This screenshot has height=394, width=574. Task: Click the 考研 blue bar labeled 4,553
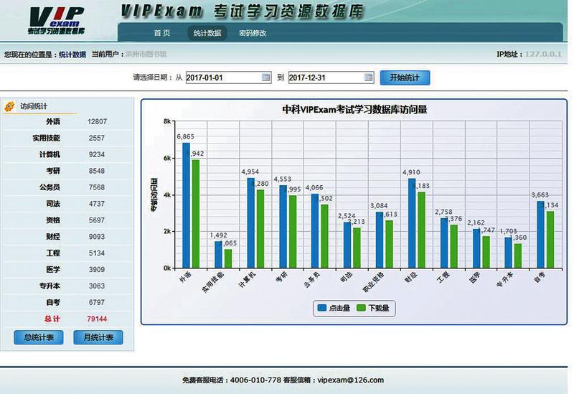click(283, 227)
